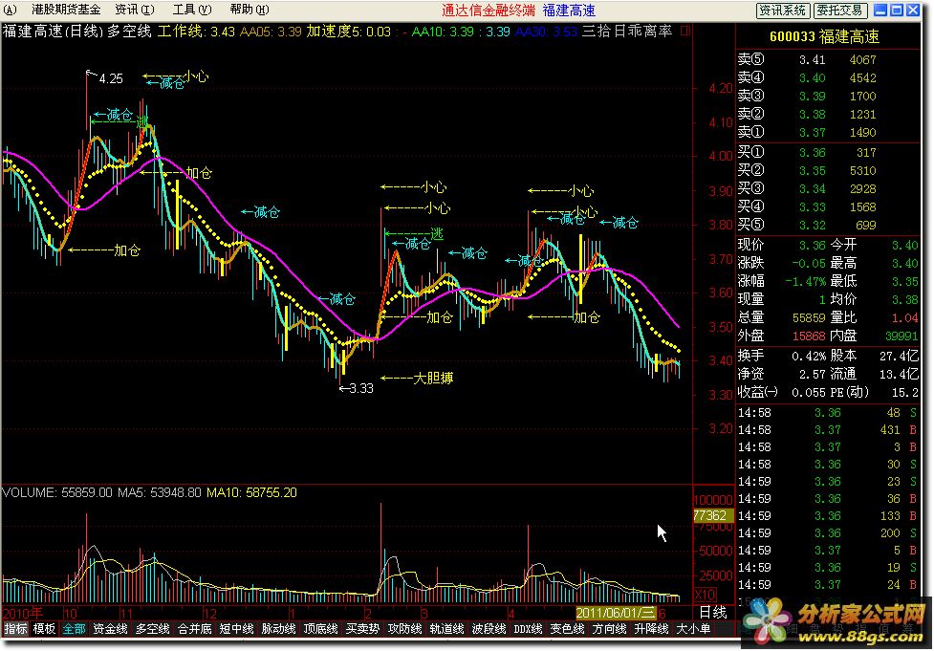
Task: Switch to the 脉动线 indicator
Action: 279,629
